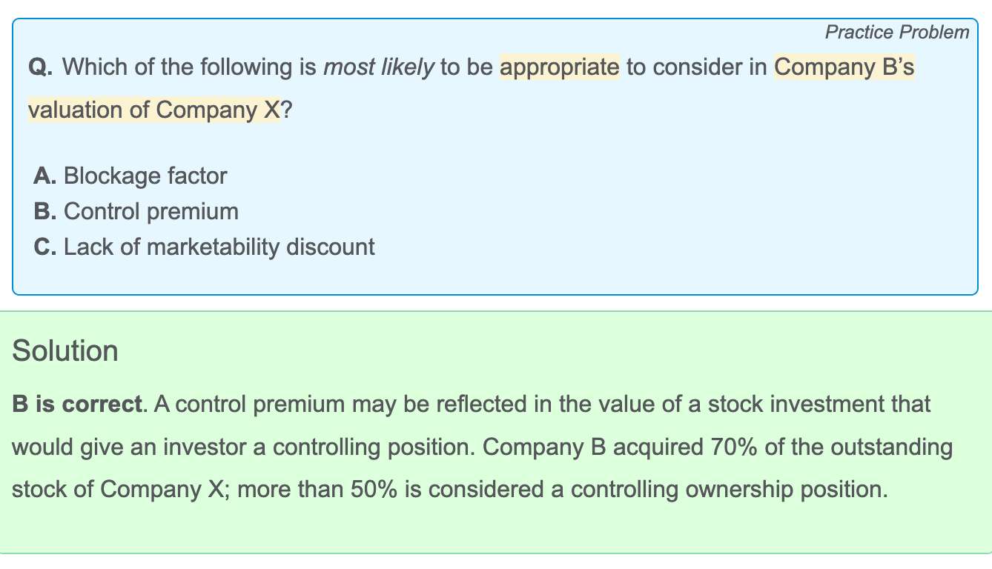The image size is (992, 569).
Task: Click highlighted text "valuation of Company X"
Action: 153,110
